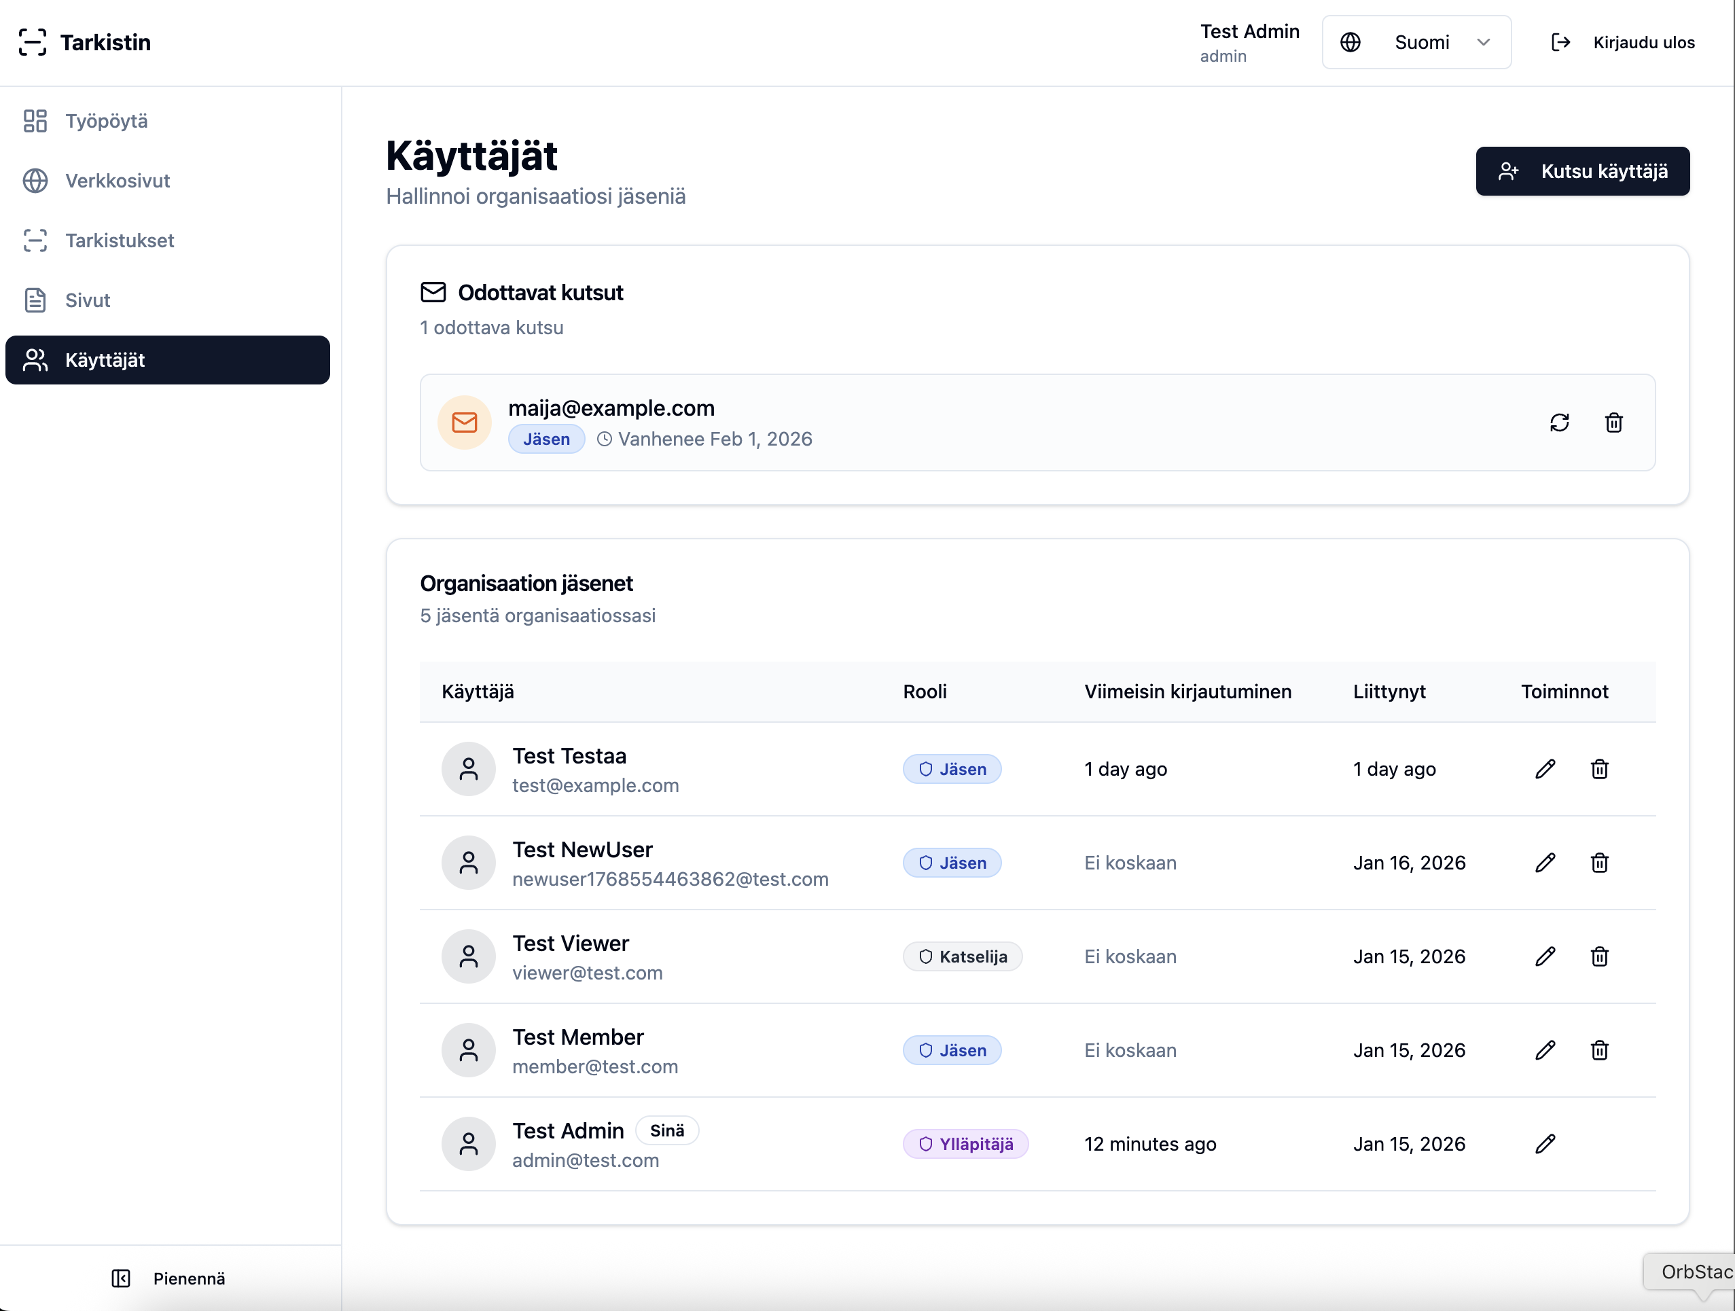Screen dimensions: 1735x1311
Task: Resend the invitation for maija@example.com
Action: (x=1560, y=423)
